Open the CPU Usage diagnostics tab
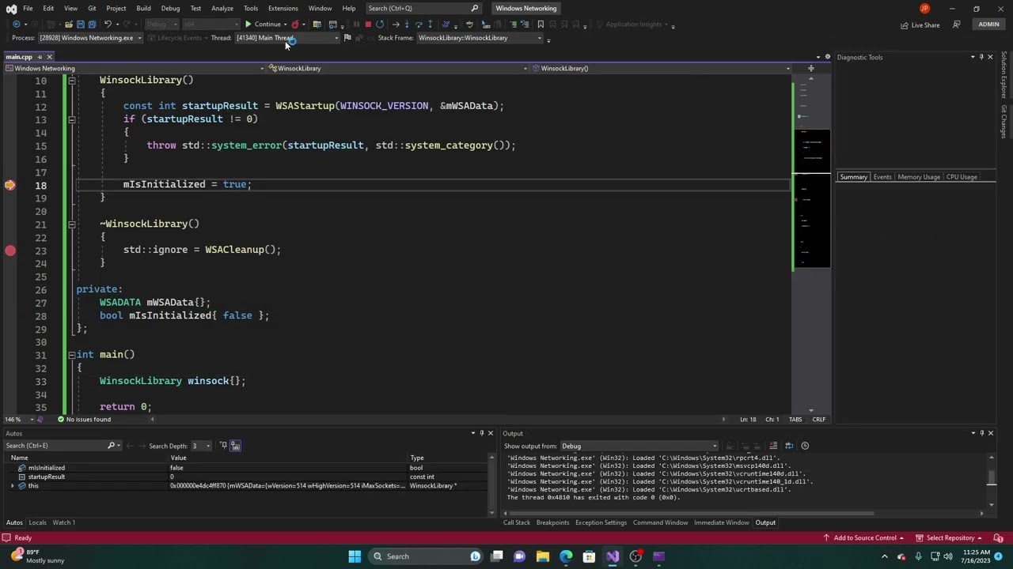 [x=962, y=177]
